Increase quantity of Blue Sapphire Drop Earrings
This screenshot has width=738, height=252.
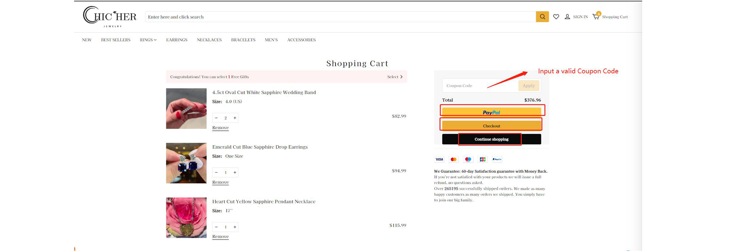(235, 173)
